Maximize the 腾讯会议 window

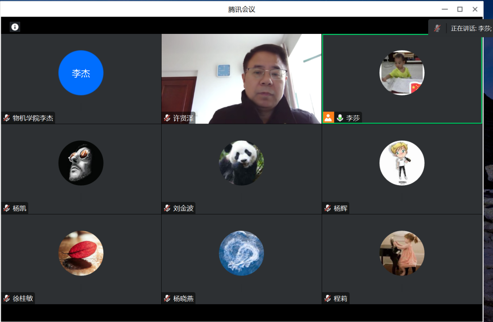pyautogui.click(x=460, y=9)
